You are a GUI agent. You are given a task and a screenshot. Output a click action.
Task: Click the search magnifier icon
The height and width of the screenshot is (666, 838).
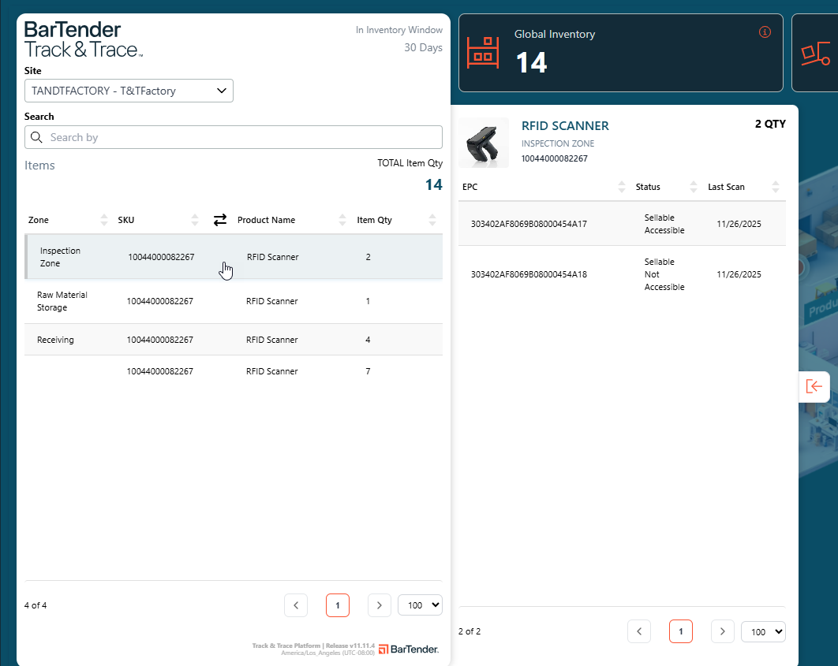click(x=36, y=137)
